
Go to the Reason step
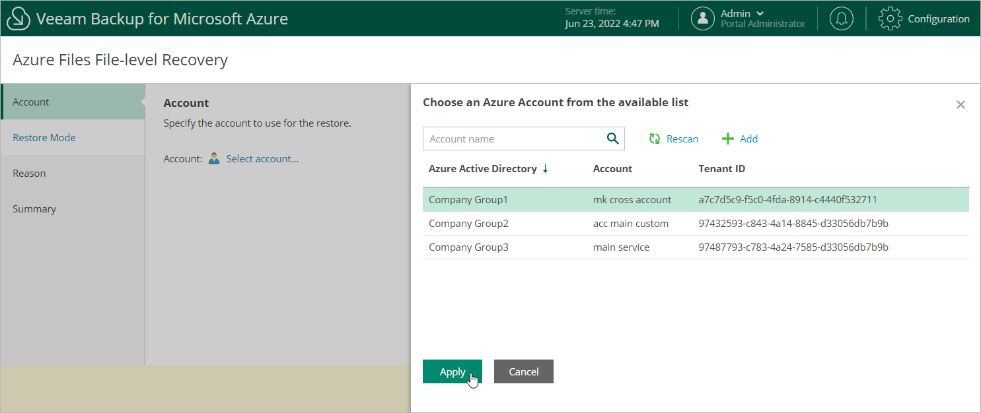click(x=29, y=174)
